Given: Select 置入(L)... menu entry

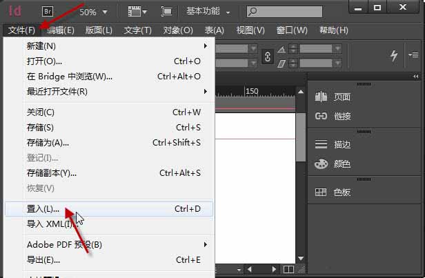Looking at the screenshot, I should coord(109,209).
